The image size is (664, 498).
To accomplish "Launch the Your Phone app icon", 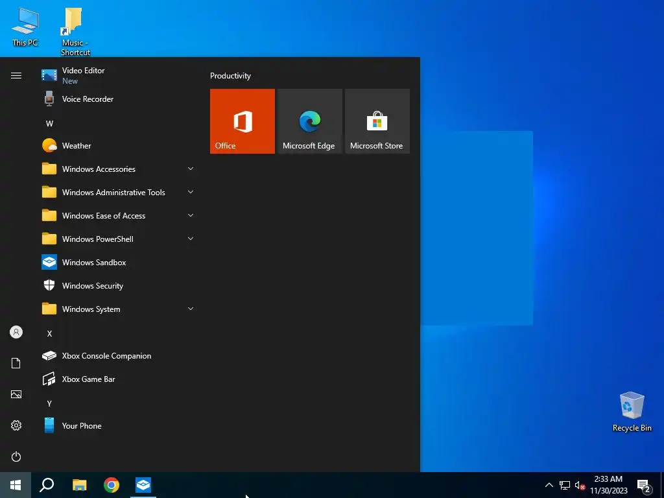I will 49,425.
